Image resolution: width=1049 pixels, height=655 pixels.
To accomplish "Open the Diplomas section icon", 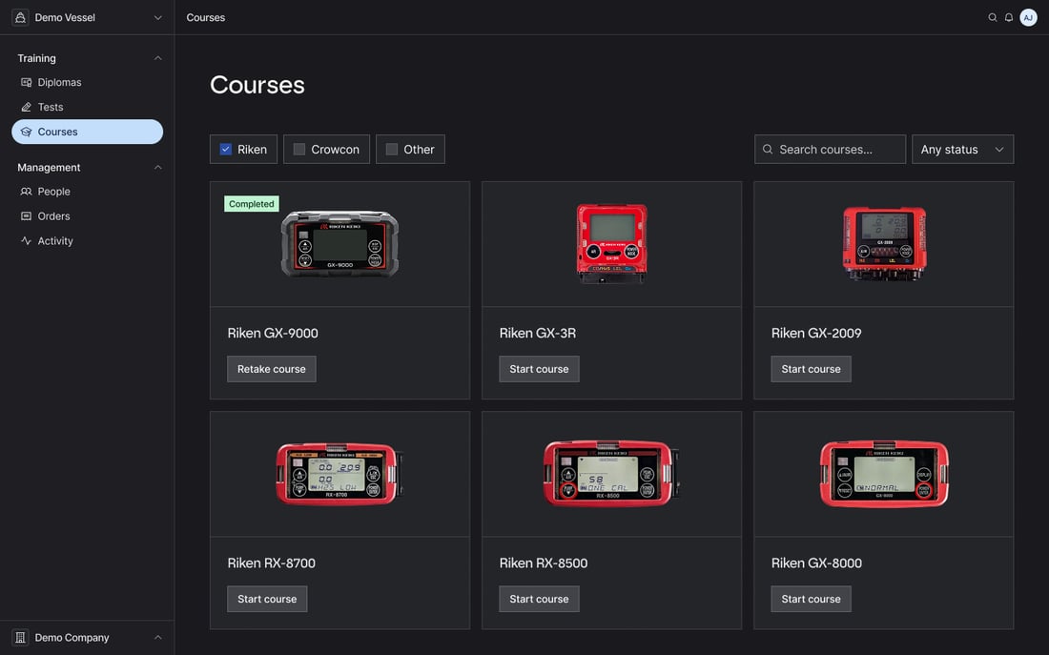I will (25, 81).
